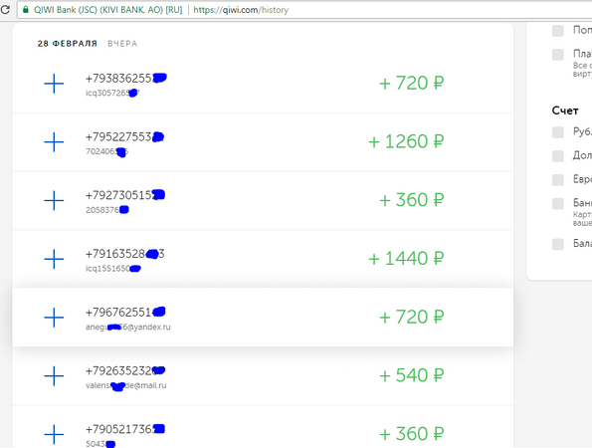Tick the last checkbox under Счет
The height and width of the screenshot is (448, 592).
557,244
